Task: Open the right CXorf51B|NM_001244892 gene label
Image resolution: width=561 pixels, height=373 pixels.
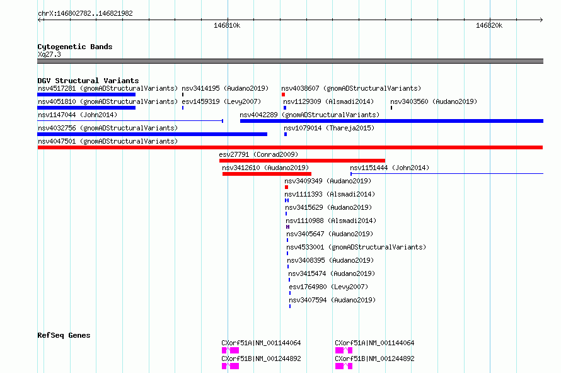Action: pos(374,359)
